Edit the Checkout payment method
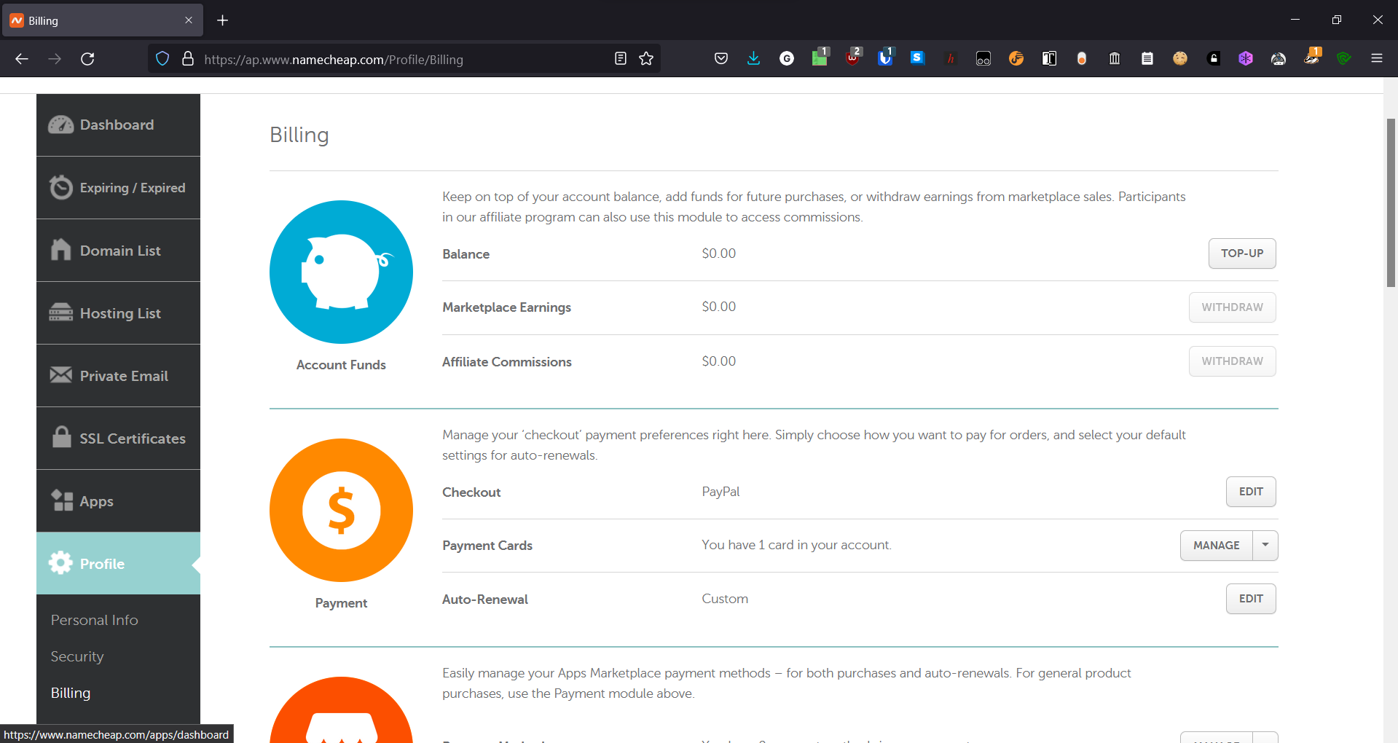Viewport: 1398px width, 743px height. pos(1251,492)
